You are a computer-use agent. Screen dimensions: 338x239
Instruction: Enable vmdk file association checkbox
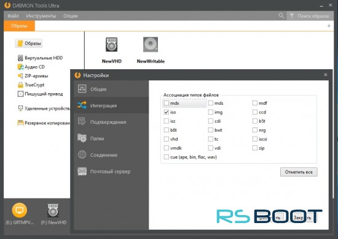pyautogui.click(x=166, y=148)
